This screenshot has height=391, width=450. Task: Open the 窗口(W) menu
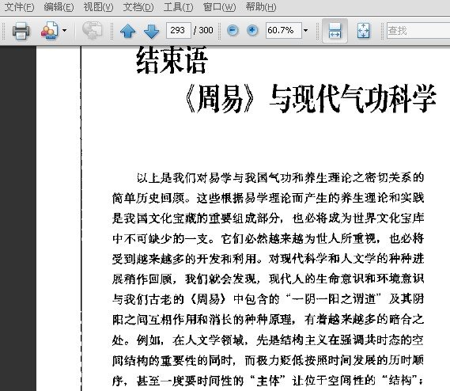pyautogui.click(x=220, y=7)
